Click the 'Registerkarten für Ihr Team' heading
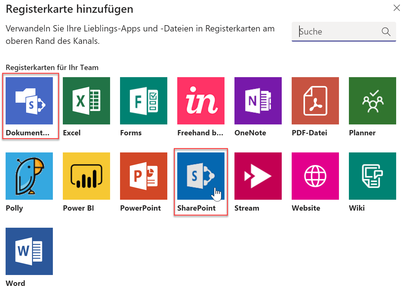The image size is (403, 289). [52, 68]
